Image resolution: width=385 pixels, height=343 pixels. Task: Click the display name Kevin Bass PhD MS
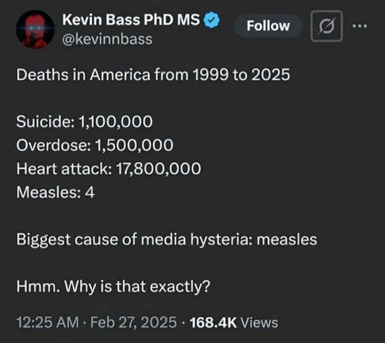pyautogui.click(x=132, y=22)
